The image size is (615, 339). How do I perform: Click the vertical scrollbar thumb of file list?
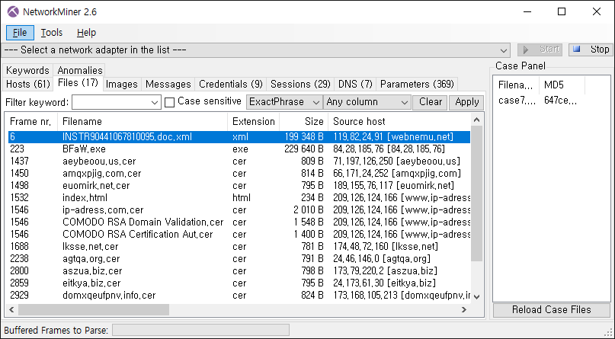pos(476,193)
